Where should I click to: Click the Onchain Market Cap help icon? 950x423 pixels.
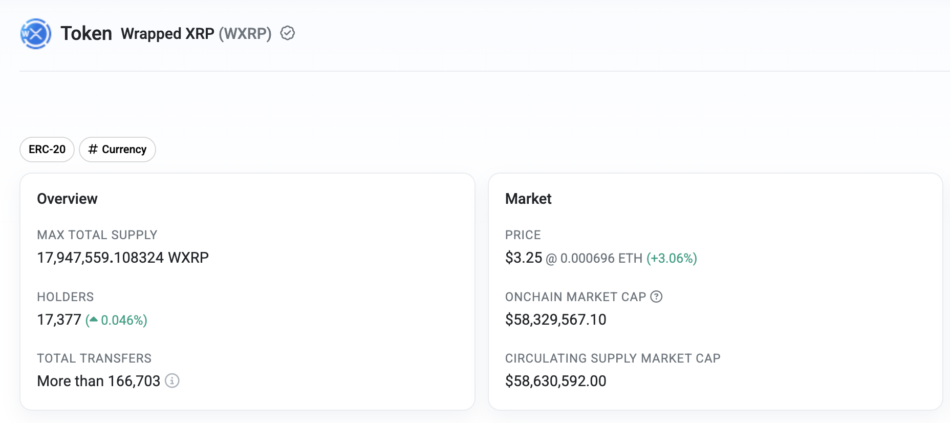pyautogui.click(x=656, y=297)
